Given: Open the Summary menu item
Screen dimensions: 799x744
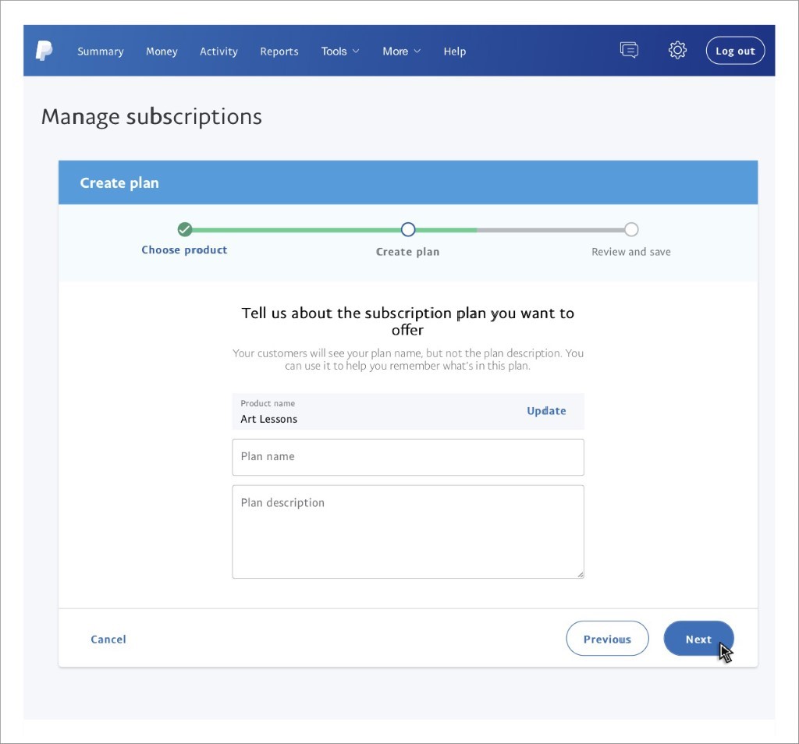Looking at the screenshot, I should coord(100,51).
